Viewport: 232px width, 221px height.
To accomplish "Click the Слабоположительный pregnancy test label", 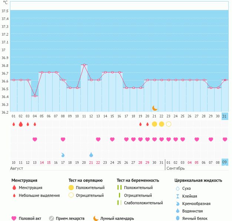I will [143, 203].
